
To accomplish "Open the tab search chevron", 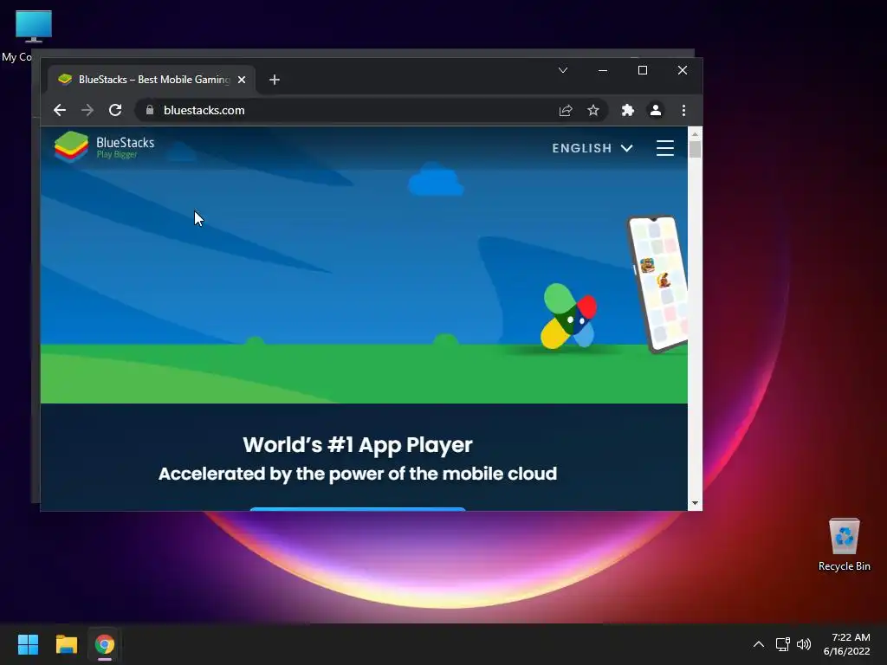I will 563,70.
